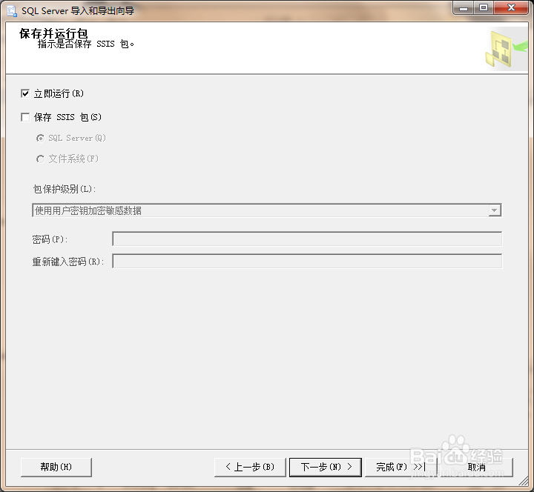Select the SQL Server(Q) radio option

coord(40,138)
